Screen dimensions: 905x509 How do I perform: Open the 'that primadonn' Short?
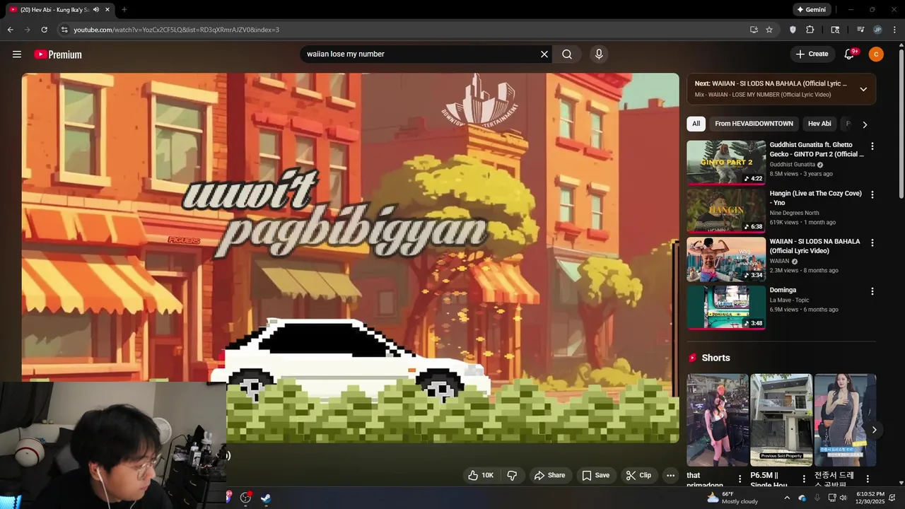717,420
